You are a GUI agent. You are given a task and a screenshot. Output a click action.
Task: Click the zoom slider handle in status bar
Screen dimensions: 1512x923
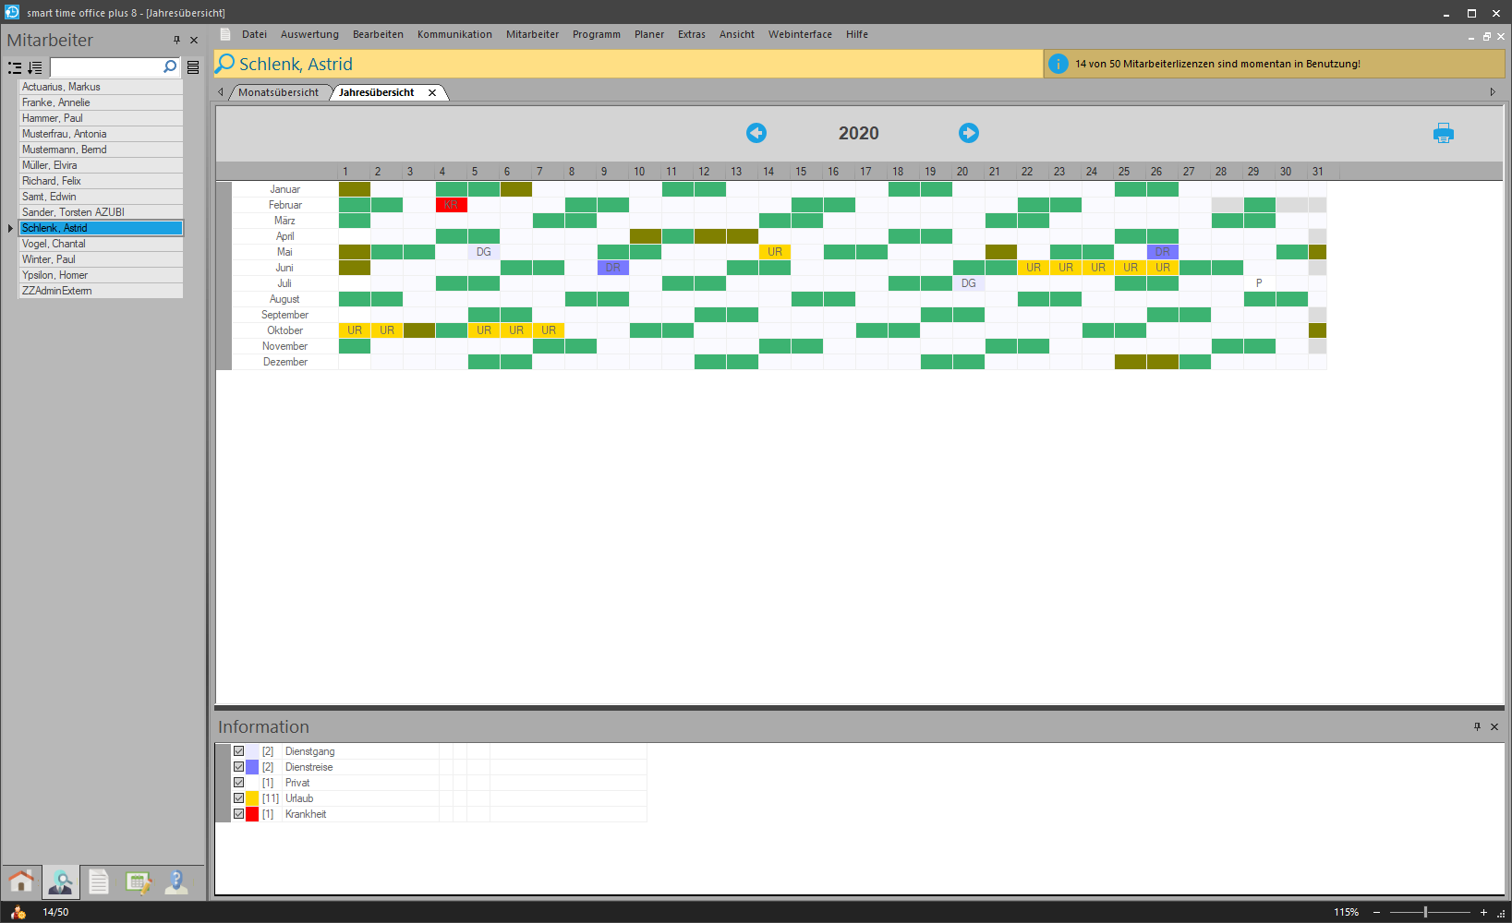1425,912
